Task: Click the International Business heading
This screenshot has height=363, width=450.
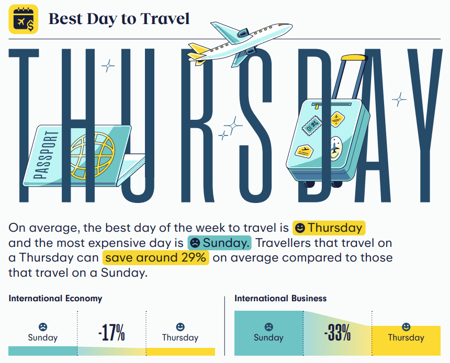Action: pos(280,299)
